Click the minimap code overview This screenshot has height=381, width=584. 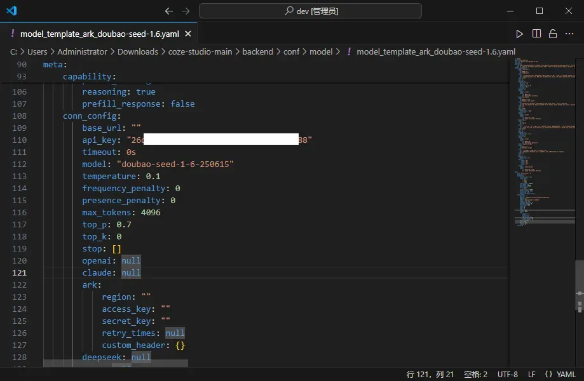545,142
